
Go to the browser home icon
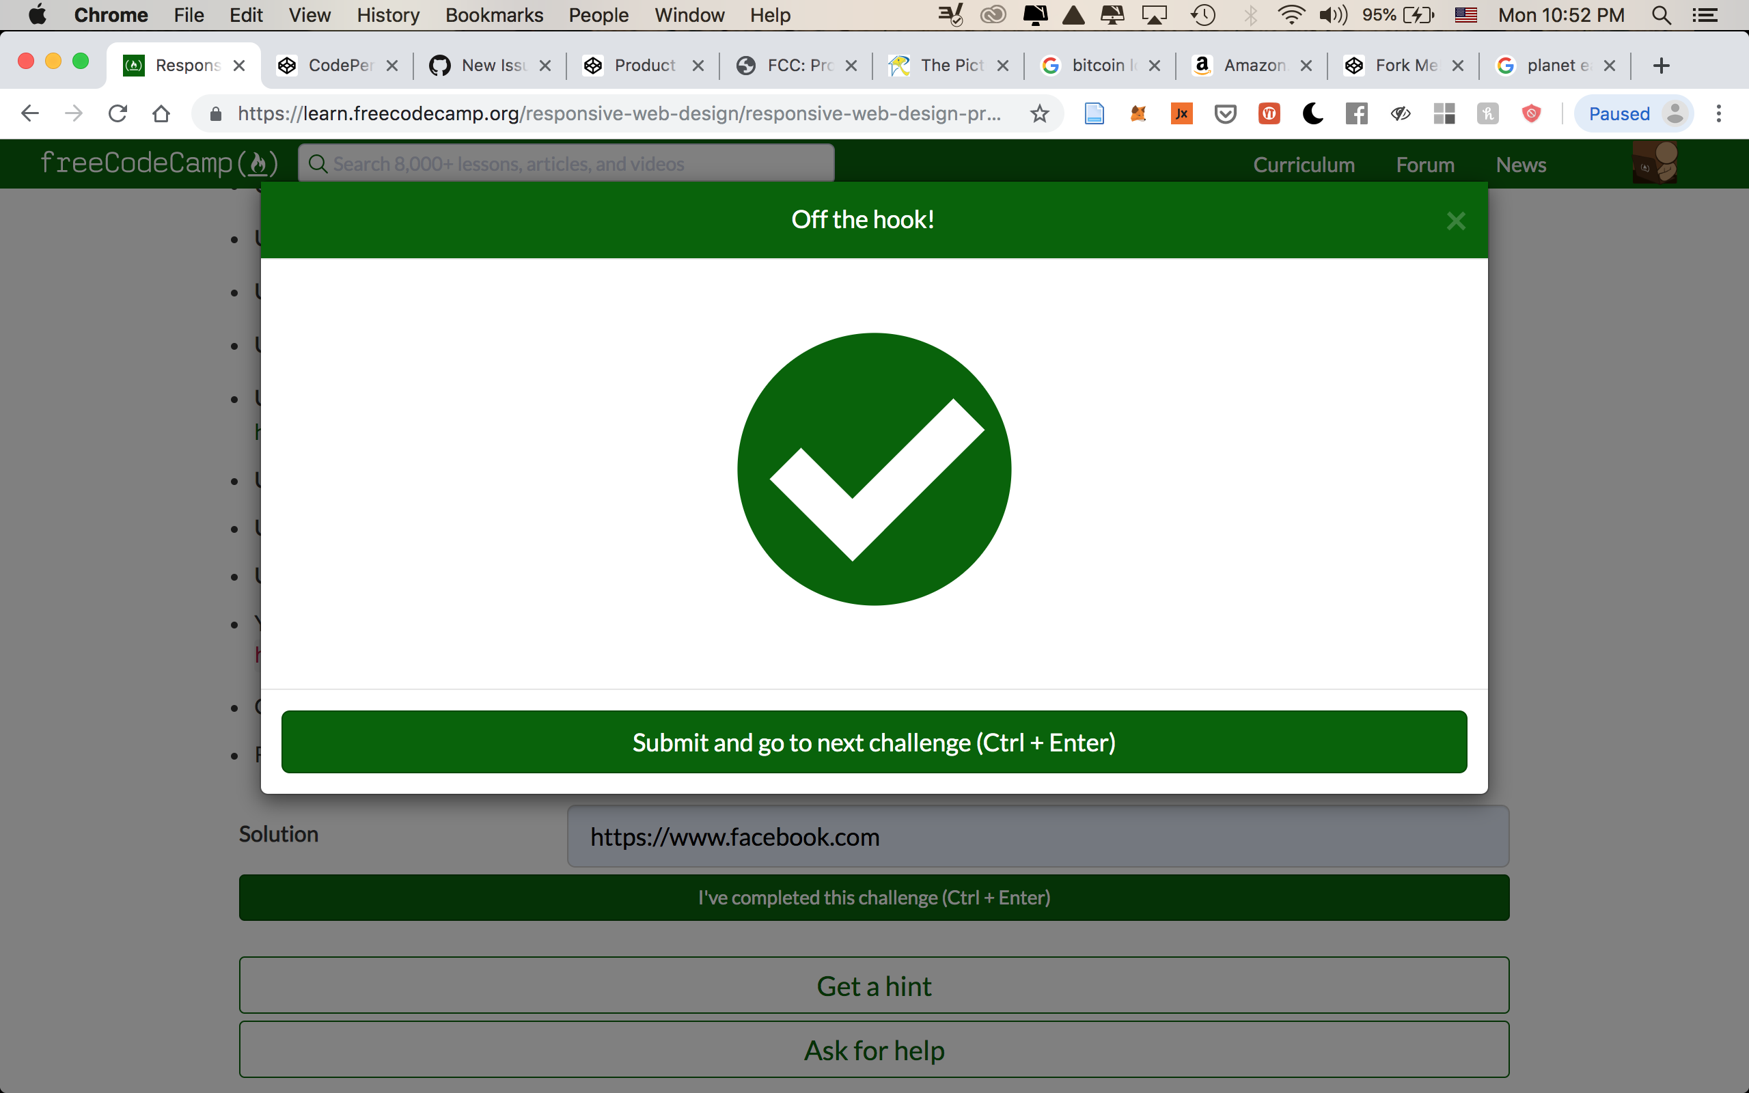click(x=161, y=113)
